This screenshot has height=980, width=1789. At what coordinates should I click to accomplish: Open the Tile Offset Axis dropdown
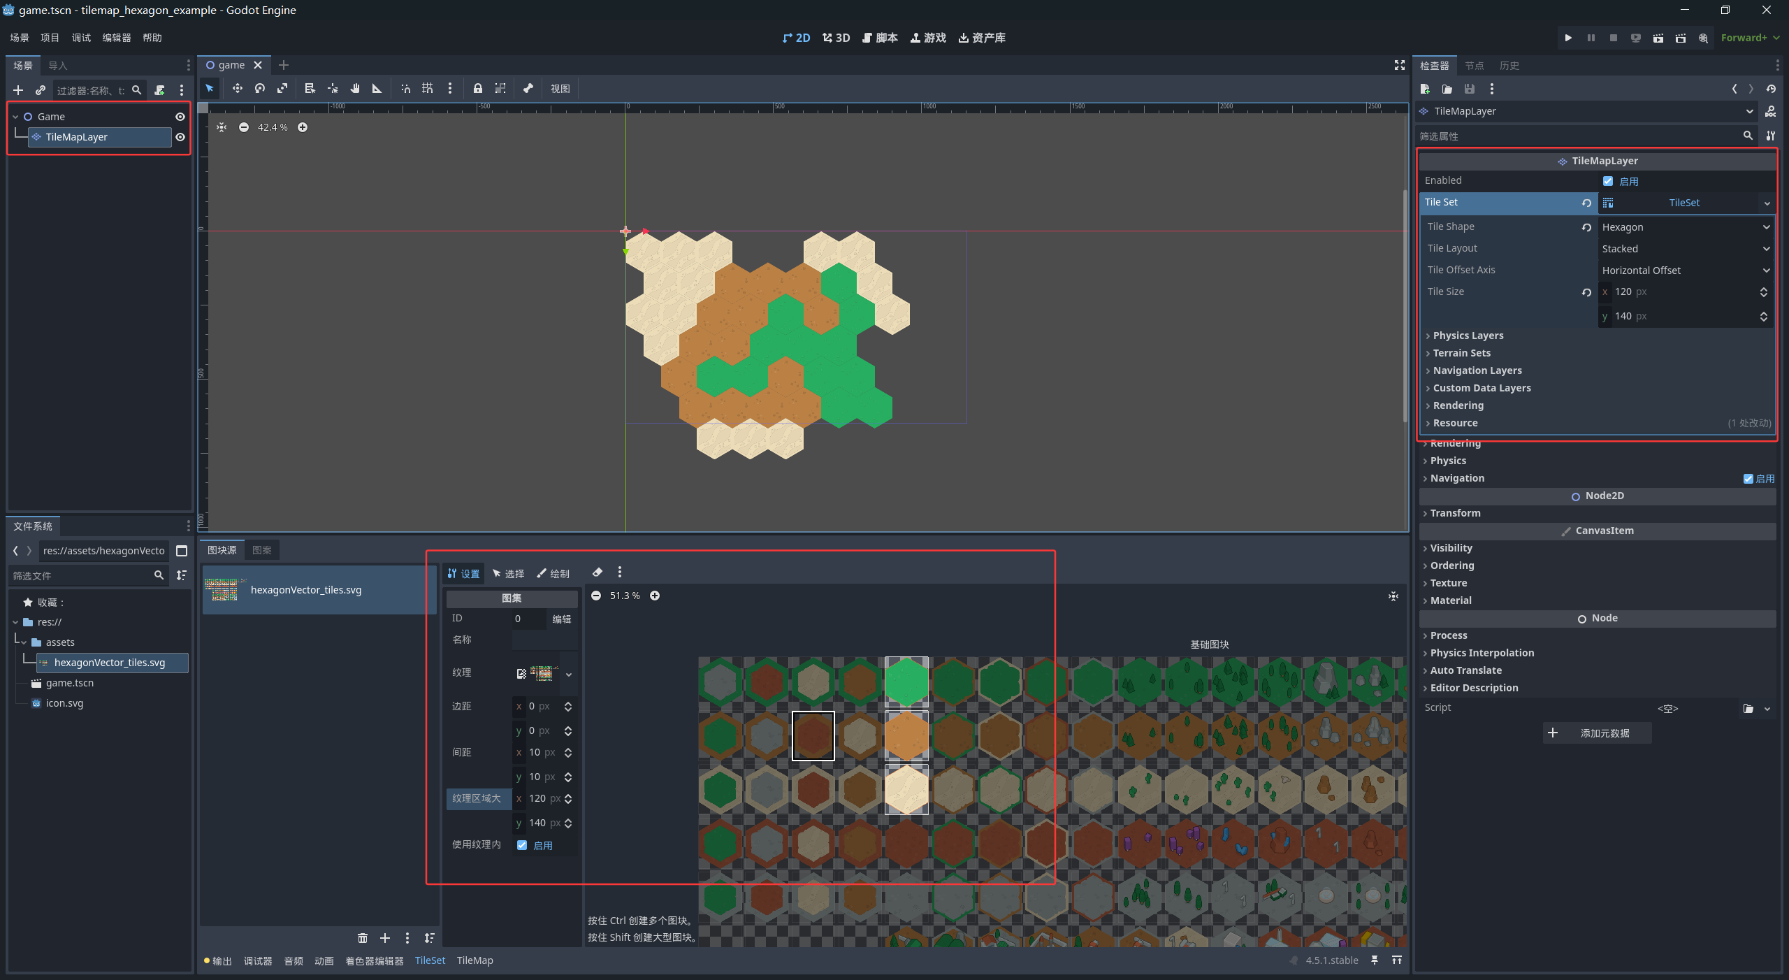click(1686, 271)
